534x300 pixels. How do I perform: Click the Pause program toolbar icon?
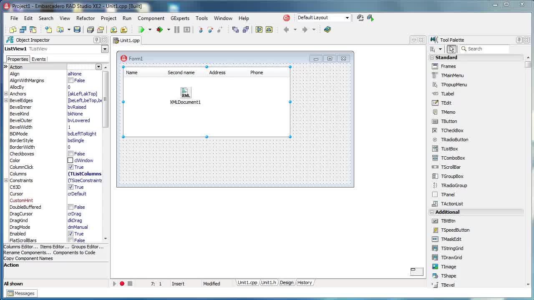(177, 30)
